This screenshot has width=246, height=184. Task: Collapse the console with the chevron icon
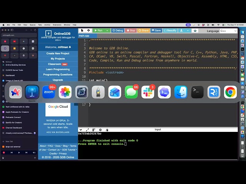(x=81, y=130)
